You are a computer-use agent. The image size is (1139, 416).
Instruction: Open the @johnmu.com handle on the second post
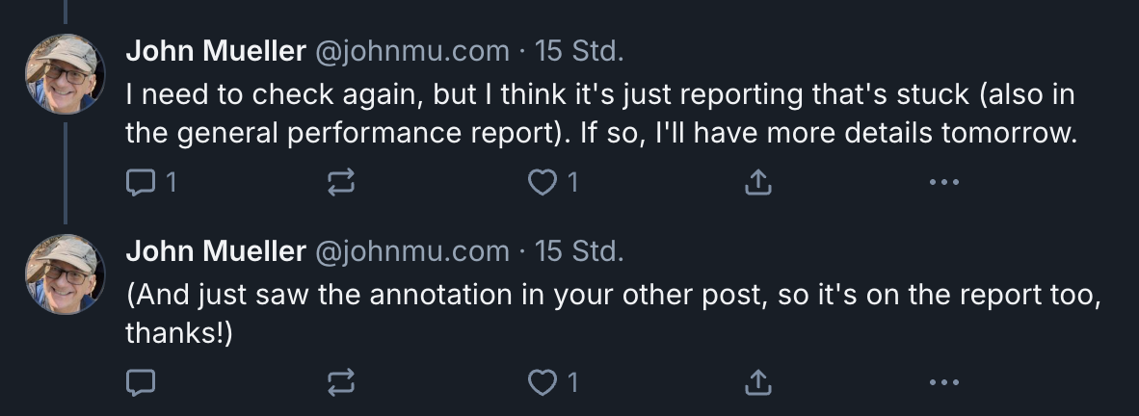412,252
